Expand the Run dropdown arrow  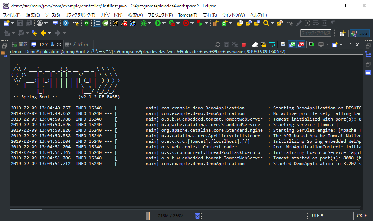click(164, 23)
